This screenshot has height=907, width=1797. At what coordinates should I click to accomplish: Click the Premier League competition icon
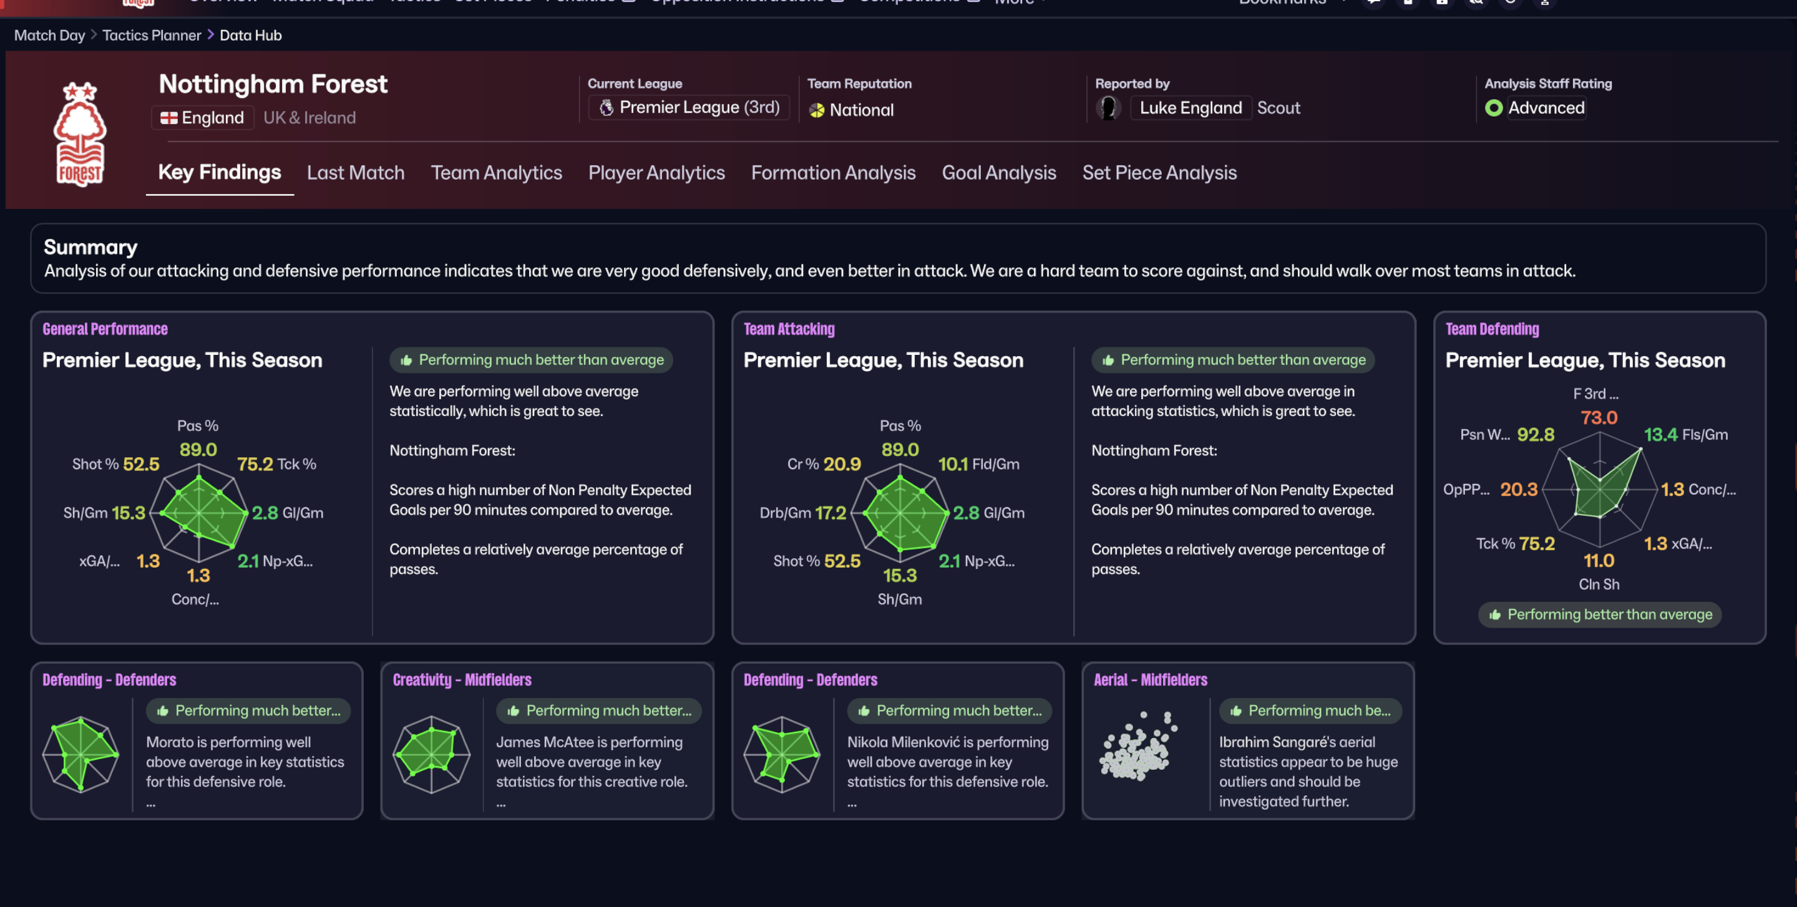[606, 107]
